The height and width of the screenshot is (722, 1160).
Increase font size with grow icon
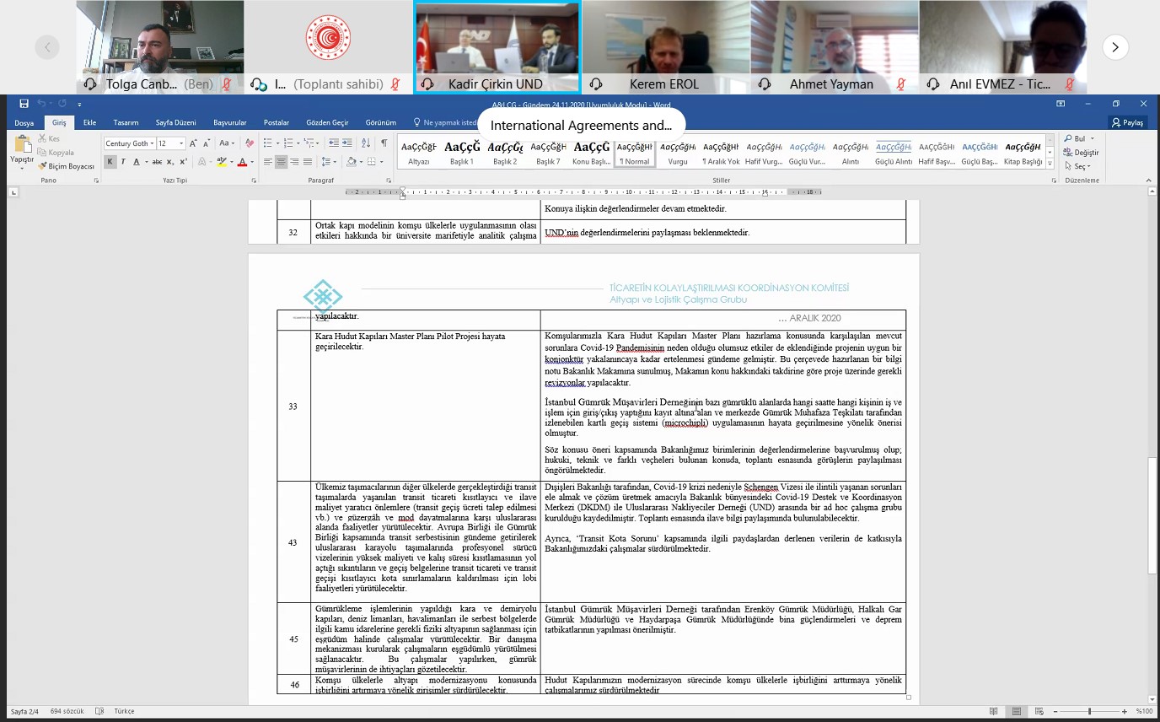click(x=194, y=143)
